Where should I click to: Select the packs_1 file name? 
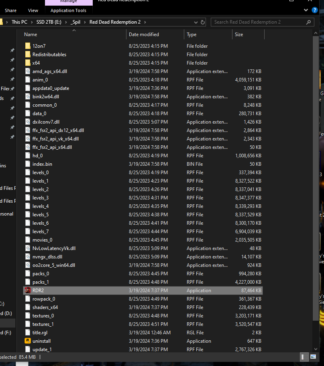(x=41, y=282)
